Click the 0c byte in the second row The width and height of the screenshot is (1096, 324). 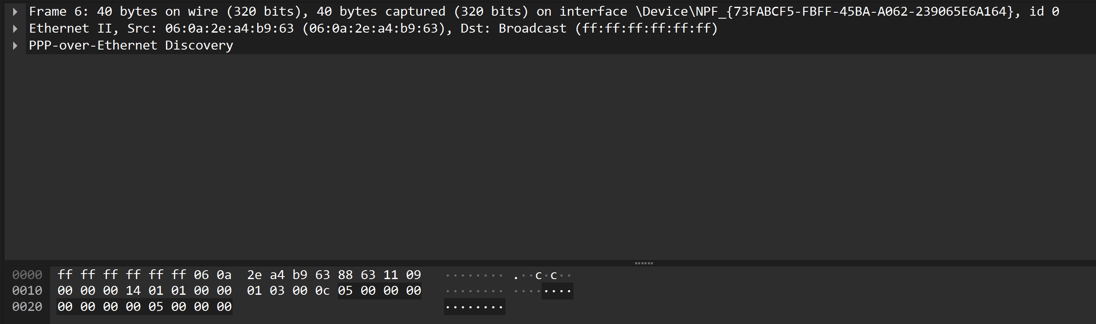pos(323,291)
